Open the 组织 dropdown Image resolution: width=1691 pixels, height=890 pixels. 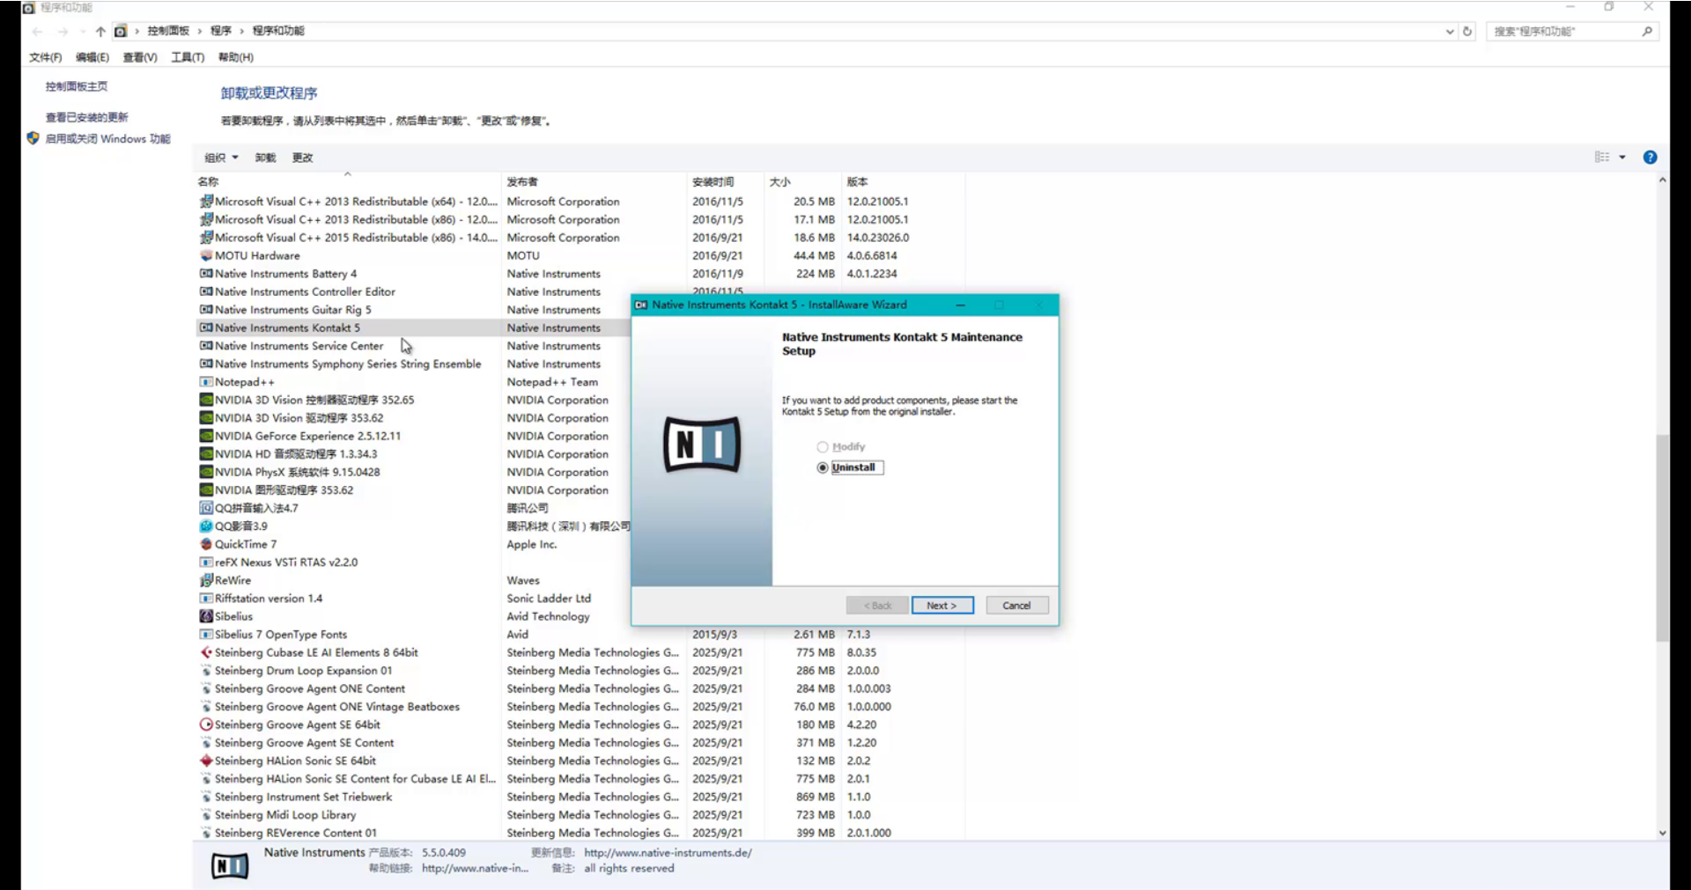click(221, 158)
